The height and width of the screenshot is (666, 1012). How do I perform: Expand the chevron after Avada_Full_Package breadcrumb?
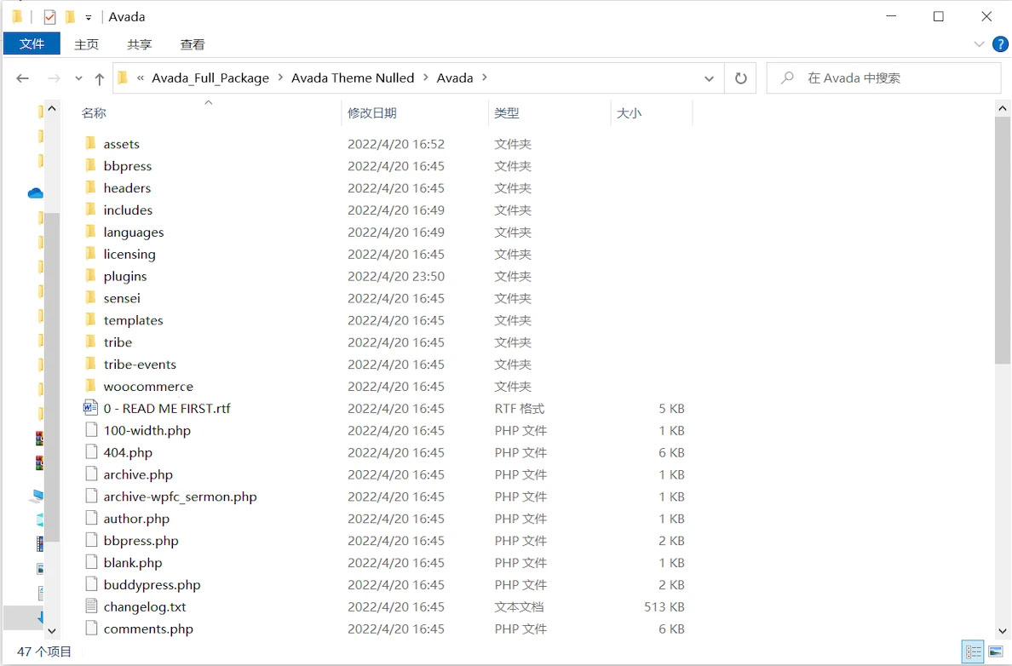[281, 78]
